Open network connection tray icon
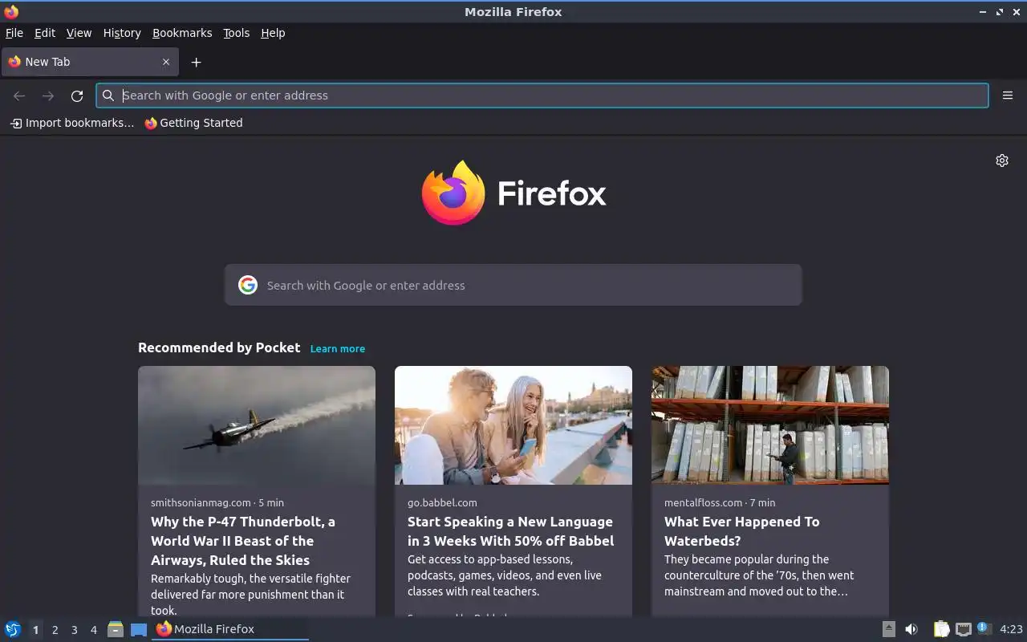Image resolution: width=1027 pixels, height=642 pixels. (964, 629)
